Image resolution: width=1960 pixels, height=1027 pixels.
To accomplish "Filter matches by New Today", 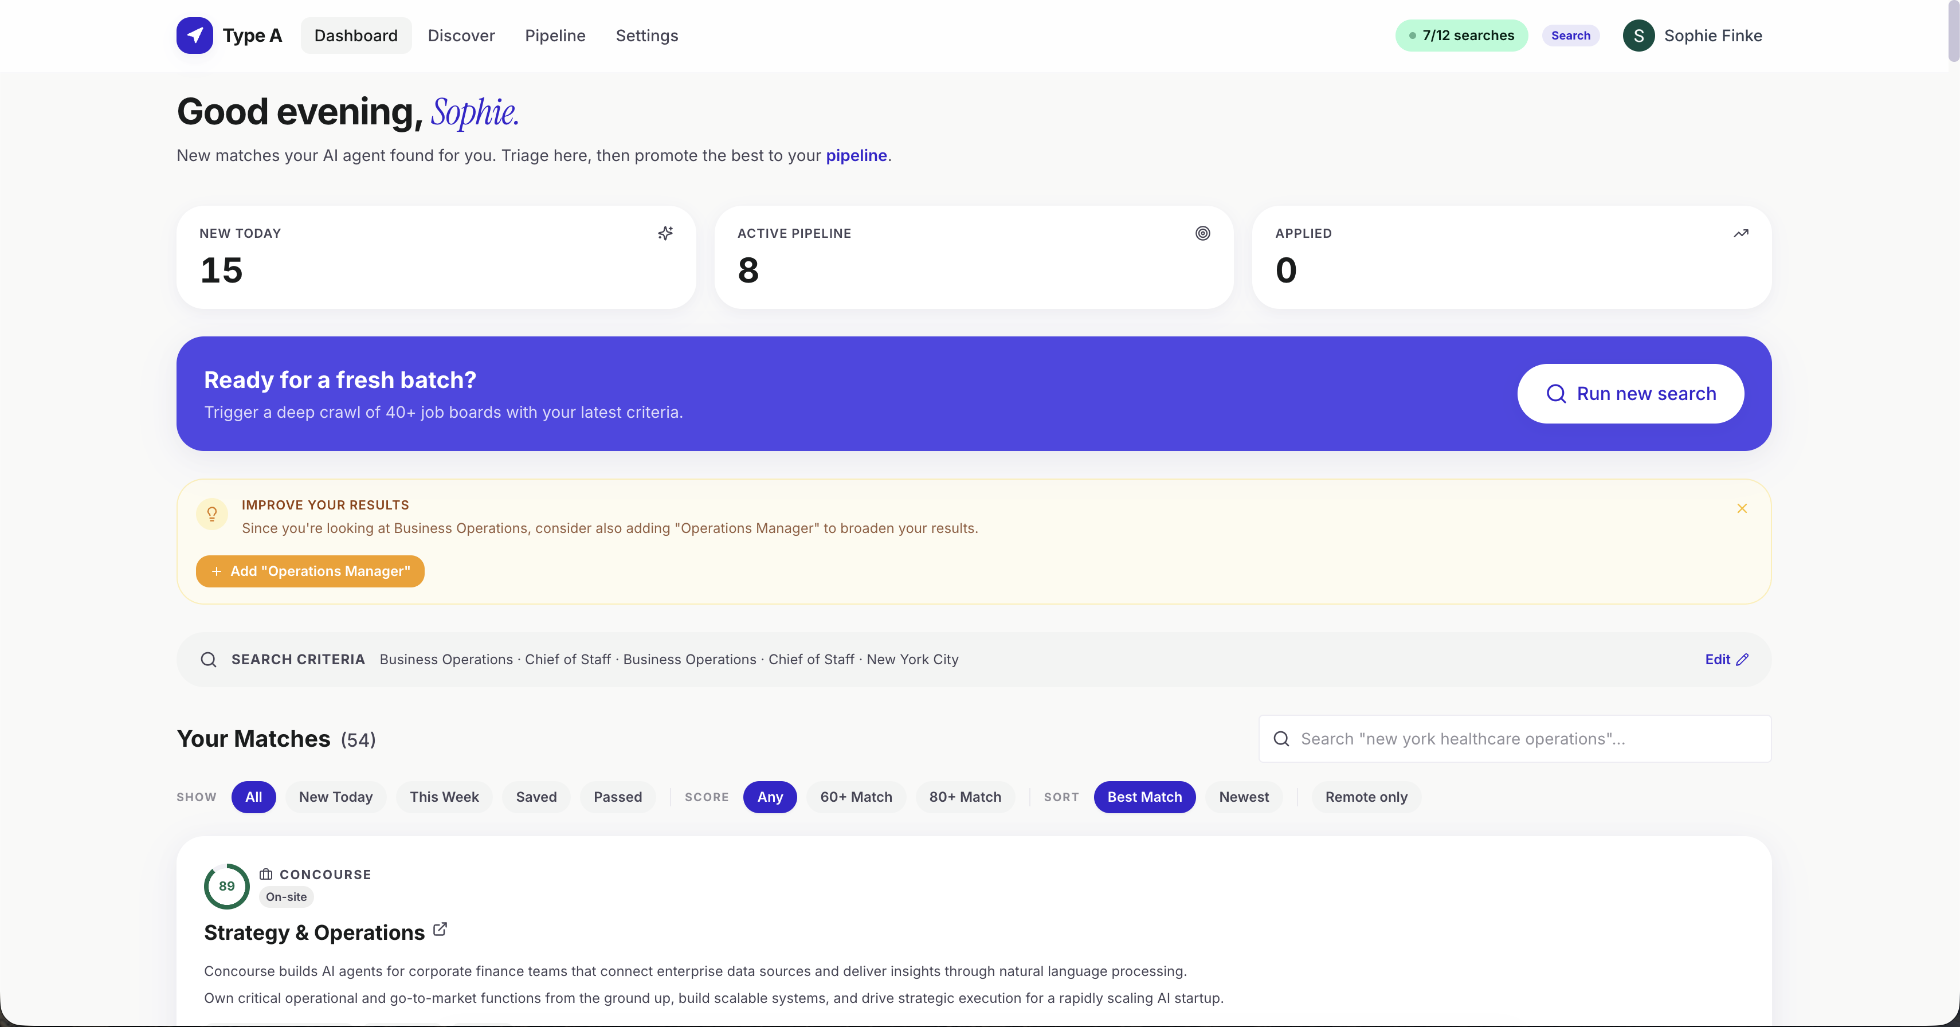I will tap(335, 797).
